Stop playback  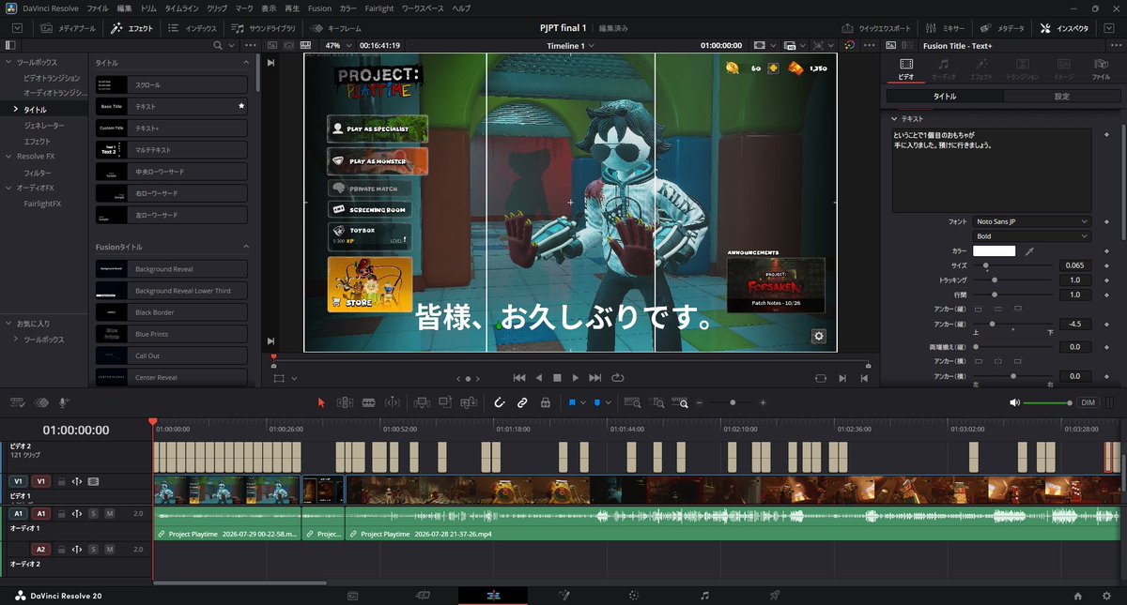coord(557,378)
